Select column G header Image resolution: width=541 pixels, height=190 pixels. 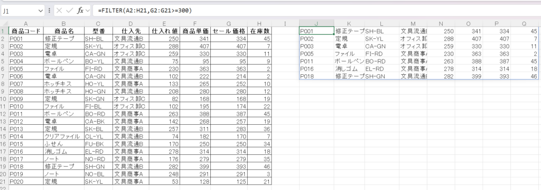click(229, 23)
